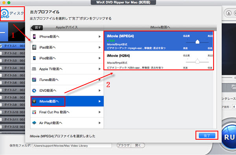
Task: Toggle the タイトル7 checkbox
Action: pyautogui.click(x=1, y=90)
